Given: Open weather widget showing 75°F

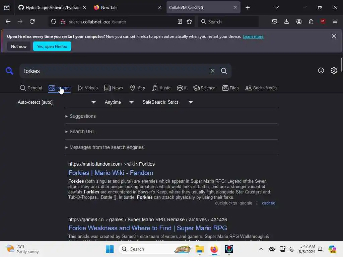Looking at the screenshot, I should (22, 249).
